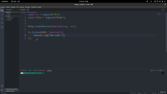Click LF end of line status
The image size is (167, 94).
(148, 93)
